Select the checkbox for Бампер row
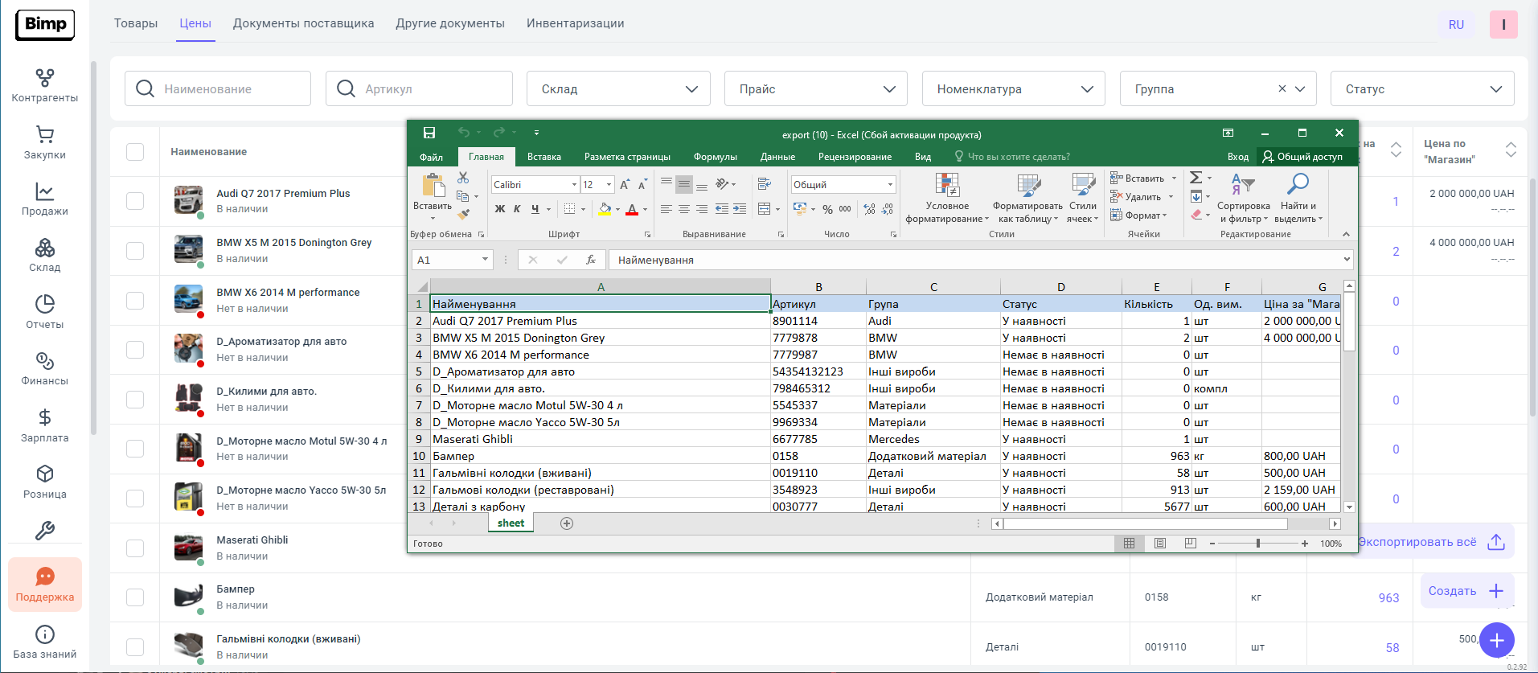Image resolution: width=1538 pixels, height=673 pixels. (135, 597)
